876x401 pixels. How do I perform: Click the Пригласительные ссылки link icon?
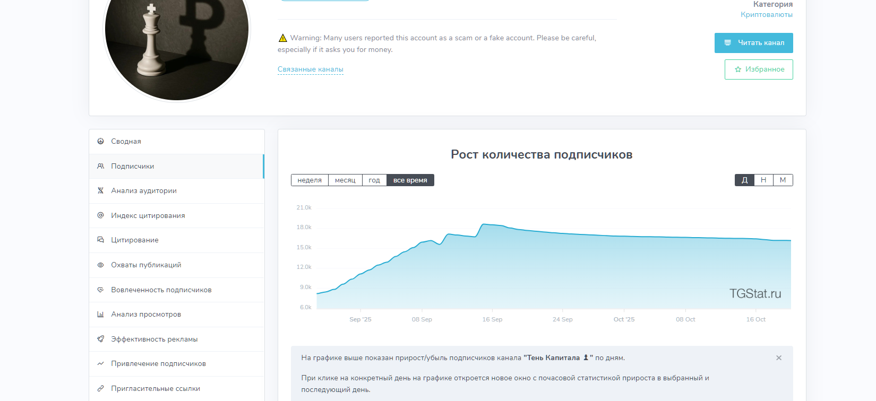[100, 388]
